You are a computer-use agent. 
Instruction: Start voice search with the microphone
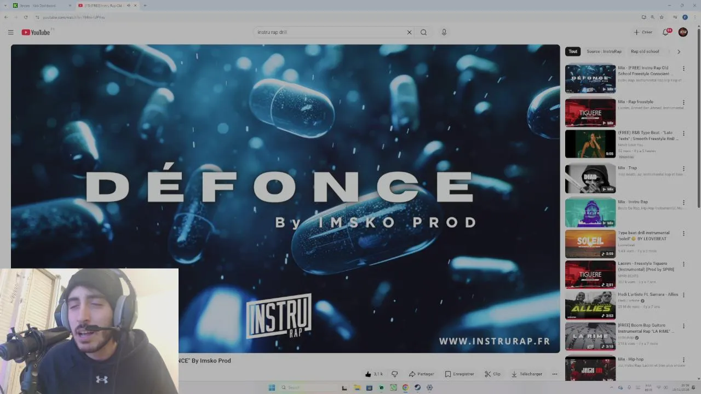(x=444, y=32)
